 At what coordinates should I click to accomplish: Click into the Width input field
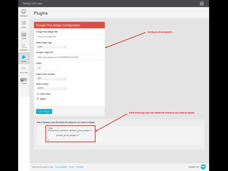point(47,68)
